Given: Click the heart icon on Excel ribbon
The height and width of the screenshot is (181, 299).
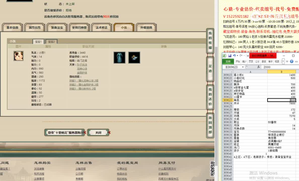Looking at the screenshot, I should point(287,61).
